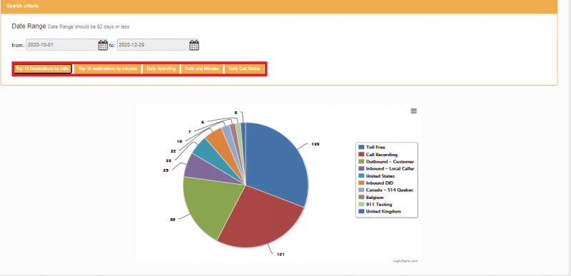This screenshot has height=276, width=571.
Task: Click the Toll Free legend color square
Action: point(361,148)
